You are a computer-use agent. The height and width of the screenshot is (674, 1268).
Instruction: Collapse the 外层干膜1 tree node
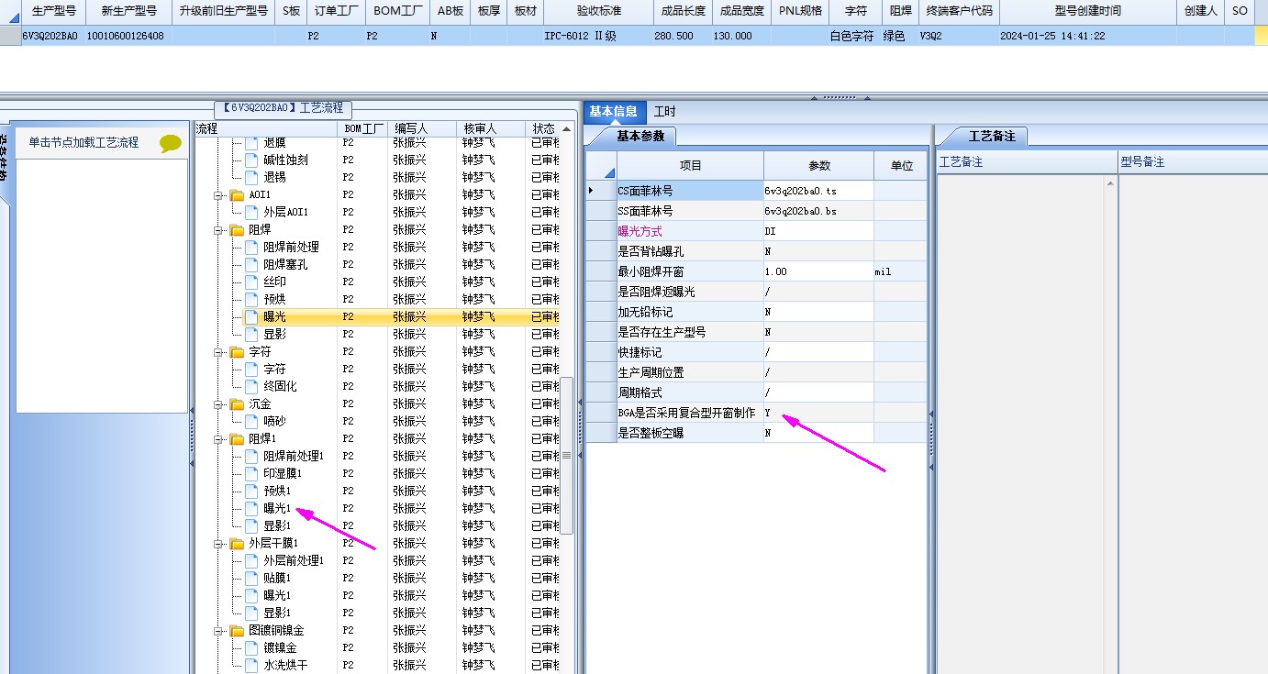point(219,544)
